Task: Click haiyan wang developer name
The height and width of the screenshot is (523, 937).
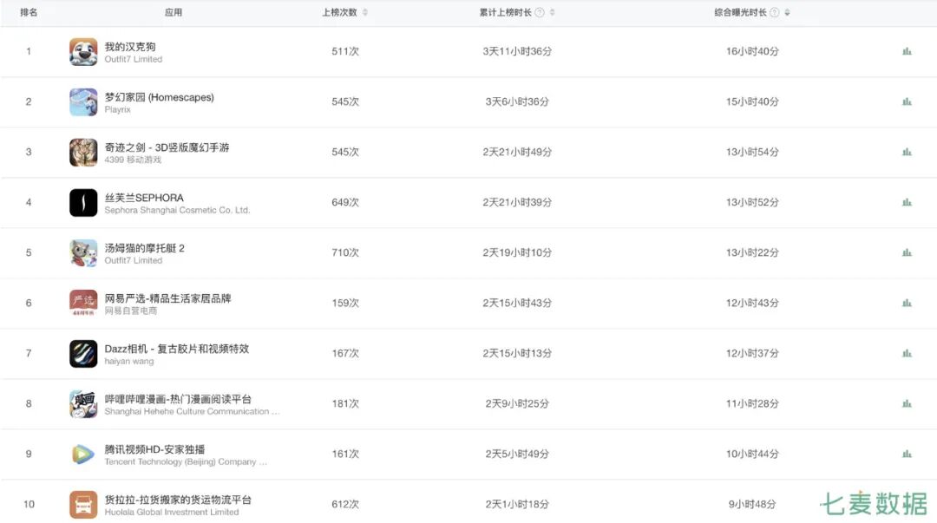Action: pos(129,361)
